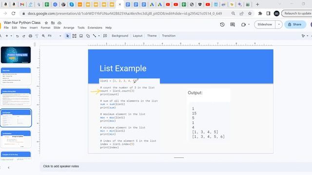Open the version history clock icon
This screenshot has height=175, width=312.
point(222,24)
